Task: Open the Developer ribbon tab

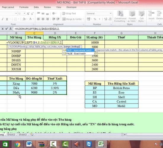Action: coord(71,7)
